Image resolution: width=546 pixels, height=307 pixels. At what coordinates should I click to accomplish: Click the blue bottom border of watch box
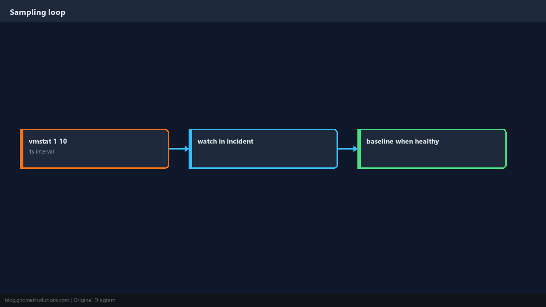pyautogui.click(x=263, y=168)
